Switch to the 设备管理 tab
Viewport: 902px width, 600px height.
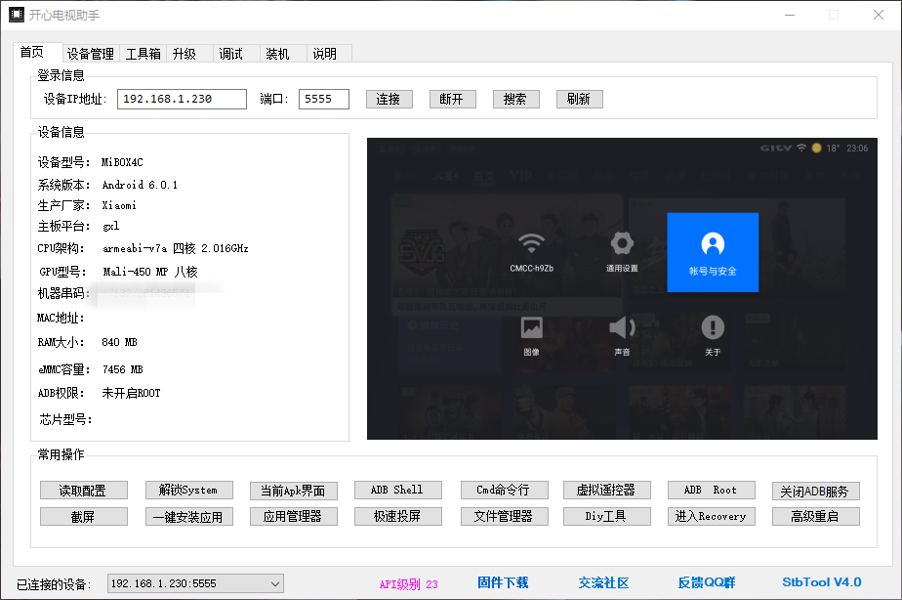tap(91, 54)
